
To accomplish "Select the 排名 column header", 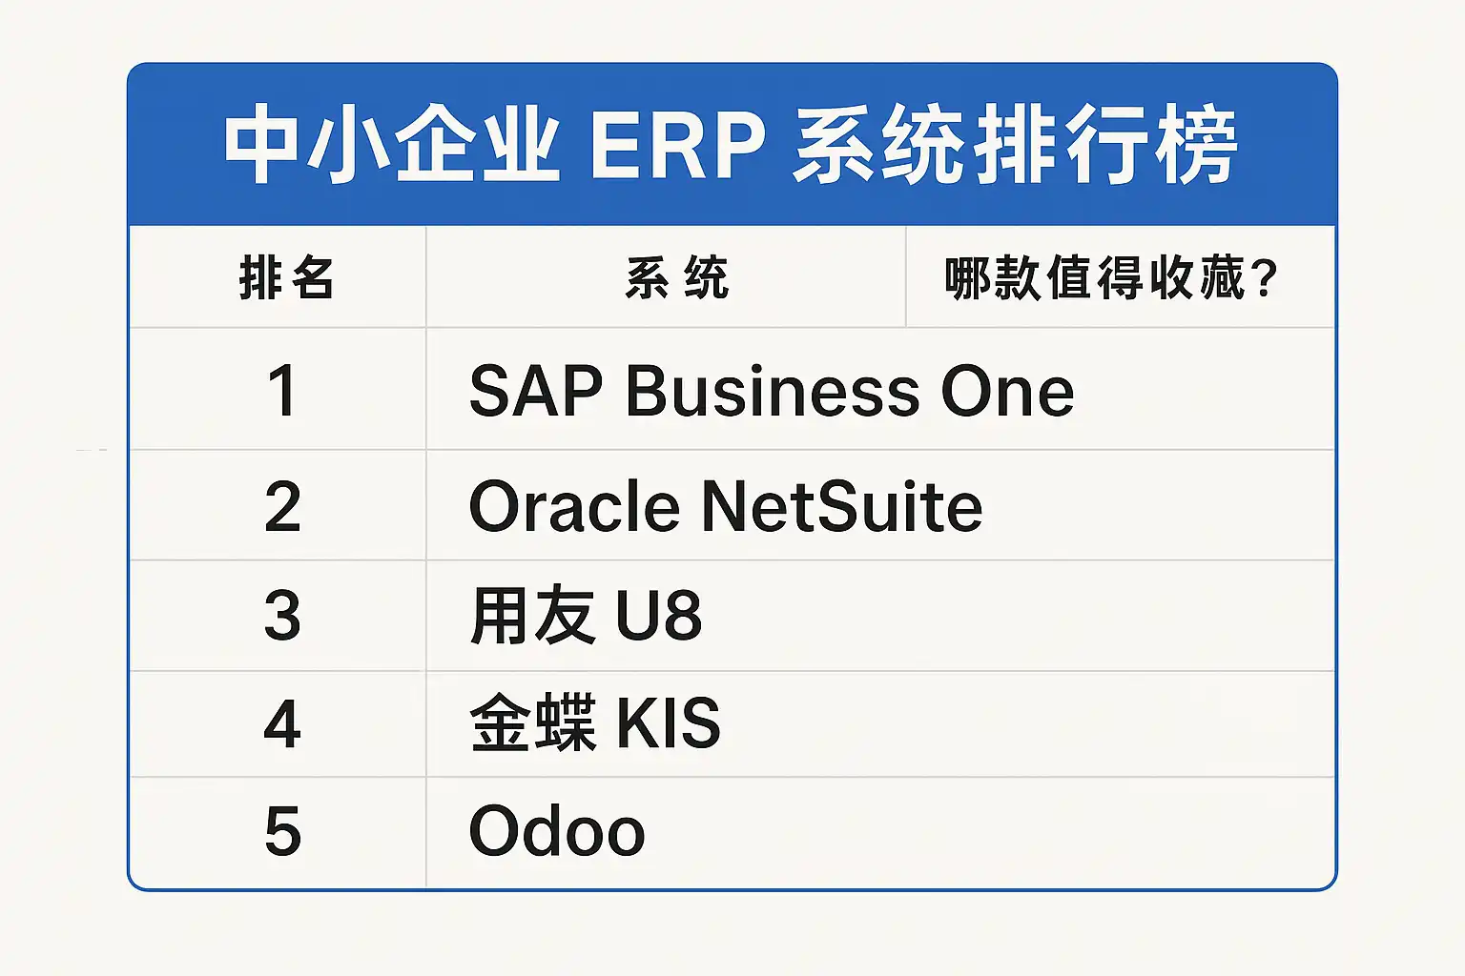I will pos(286,278).
